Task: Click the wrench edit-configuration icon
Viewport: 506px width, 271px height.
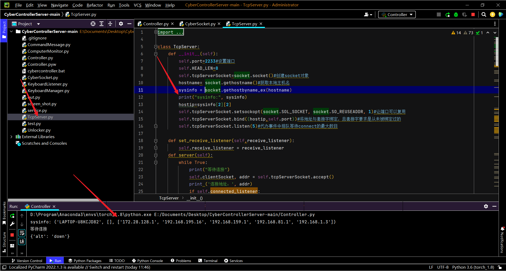Action: (x=12, y=224)
